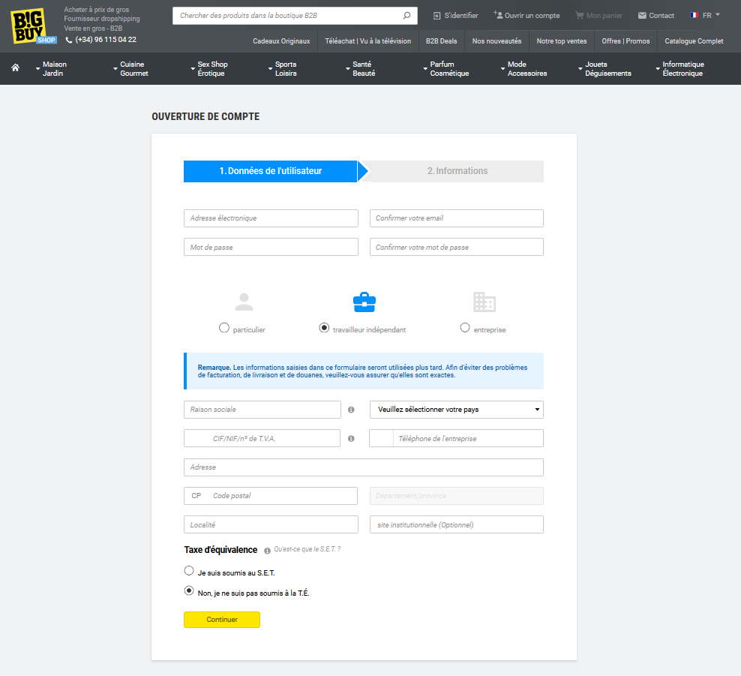Viewport: 741px width, 676px height.
Task: Click the Contact link
Action: [656, 16]
